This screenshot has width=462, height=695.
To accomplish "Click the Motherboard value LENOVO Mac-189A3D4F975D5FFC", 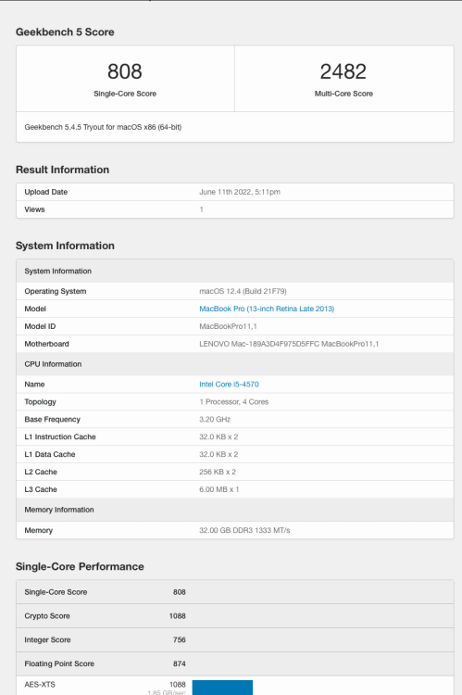I will tap(289, 344).
